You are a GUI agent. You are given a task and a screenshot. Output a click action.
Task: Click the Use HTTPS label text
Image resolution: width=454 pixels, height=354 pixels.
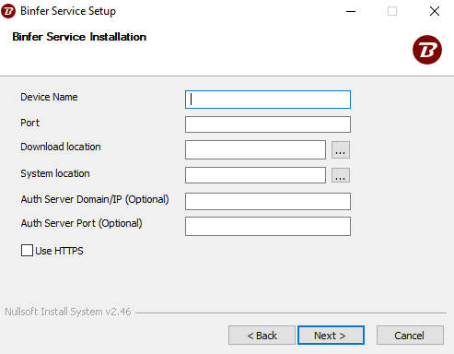[x=59, y=251]
